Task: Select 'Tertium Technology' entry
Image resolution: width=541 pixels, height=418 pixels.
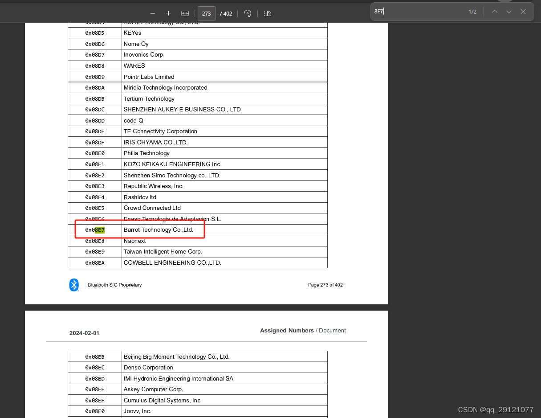Action: 149,99
